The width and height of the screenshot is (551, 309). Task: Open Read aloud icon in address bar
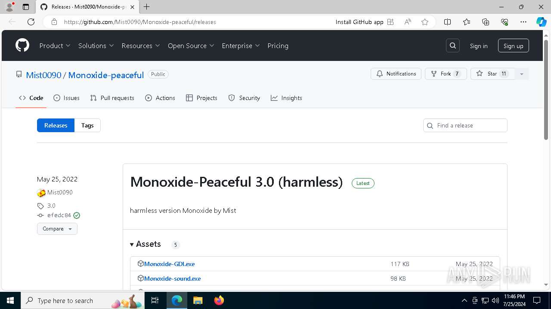coord(408,22)
